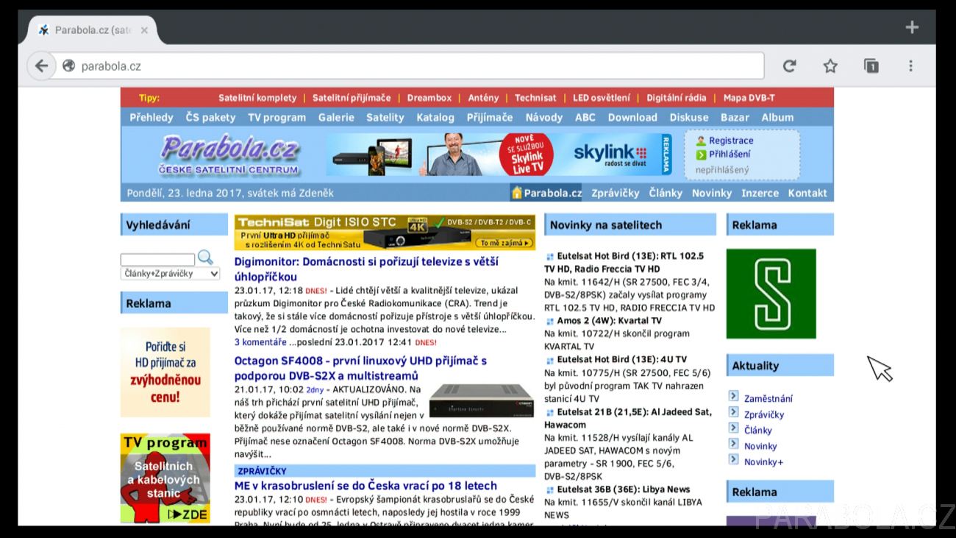Image resolution: width=956 pixels, height=538 pixels.
Task: Click the Satelitní komplety tip link
Action: (x=257, y=98)
